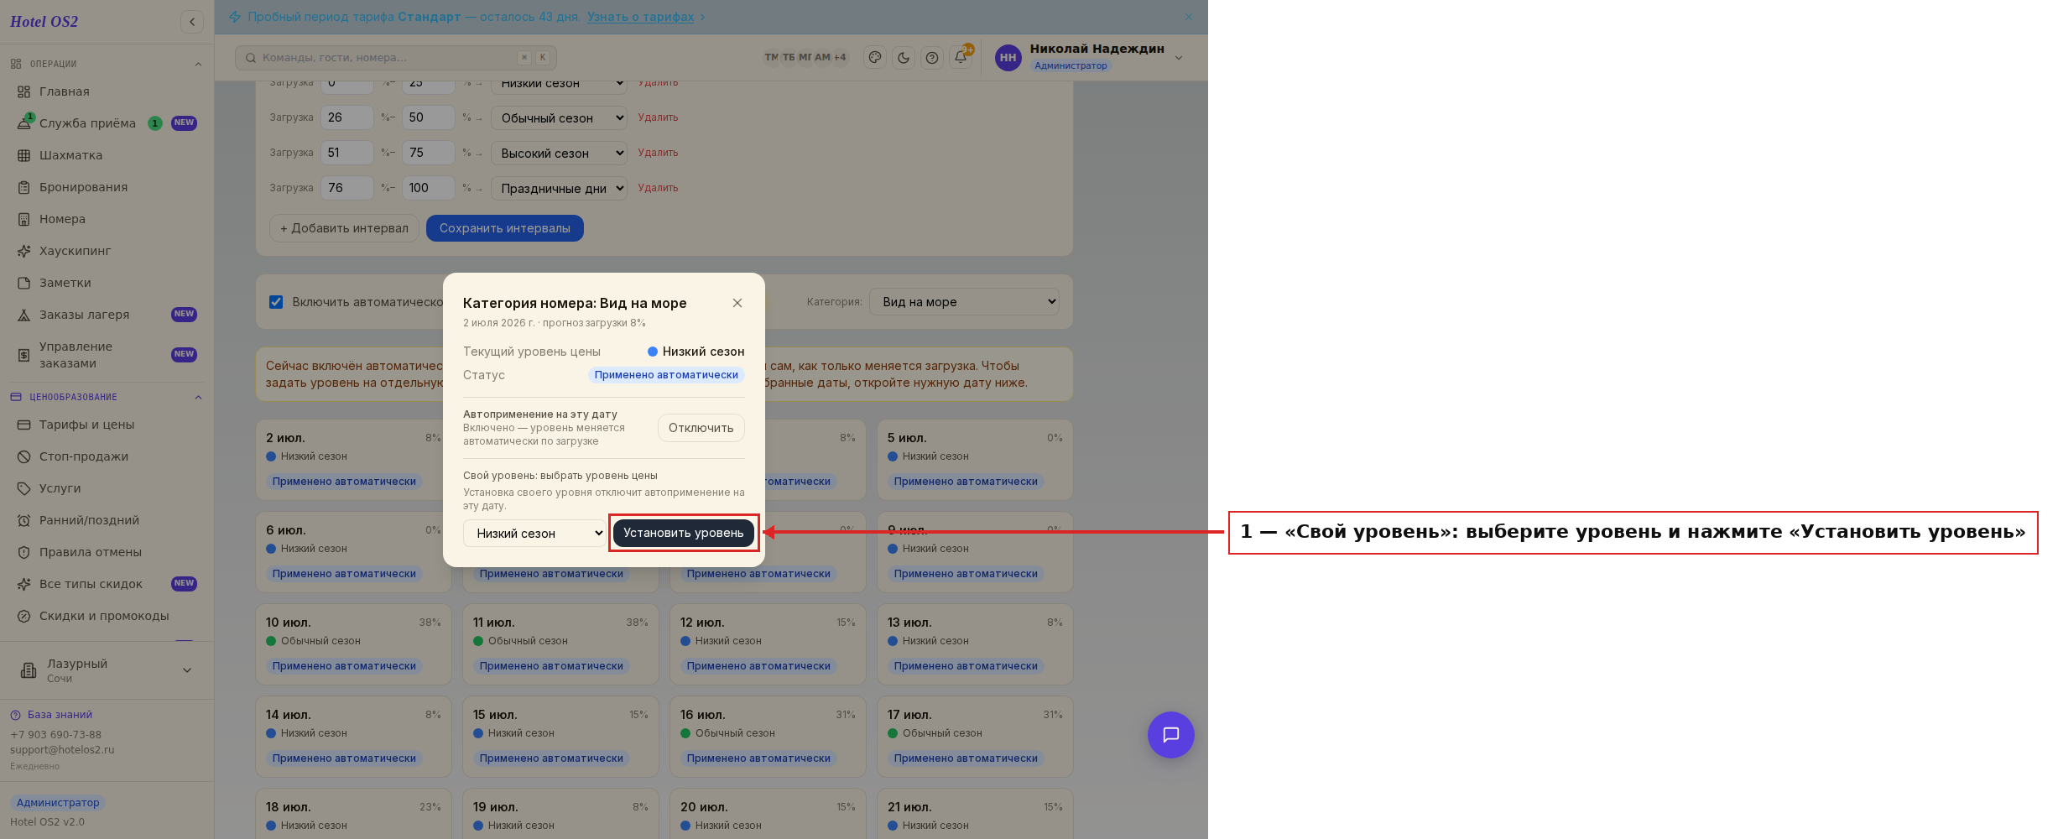Viewport: 2058px width, 839px height.
Task: Go to Шахматка page
Action: 107,155
